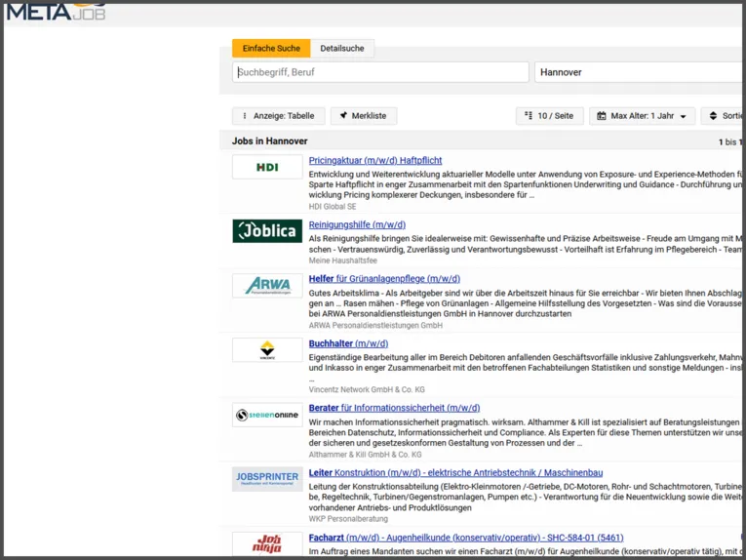Open the Job Ninja logo
Viewport: 746px width, 560px height.
(267, 543)
